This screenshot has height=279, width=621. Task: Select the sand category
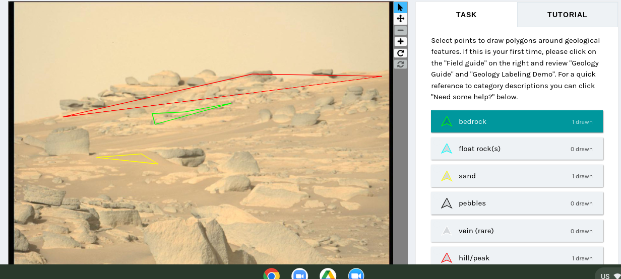(517, 176)
